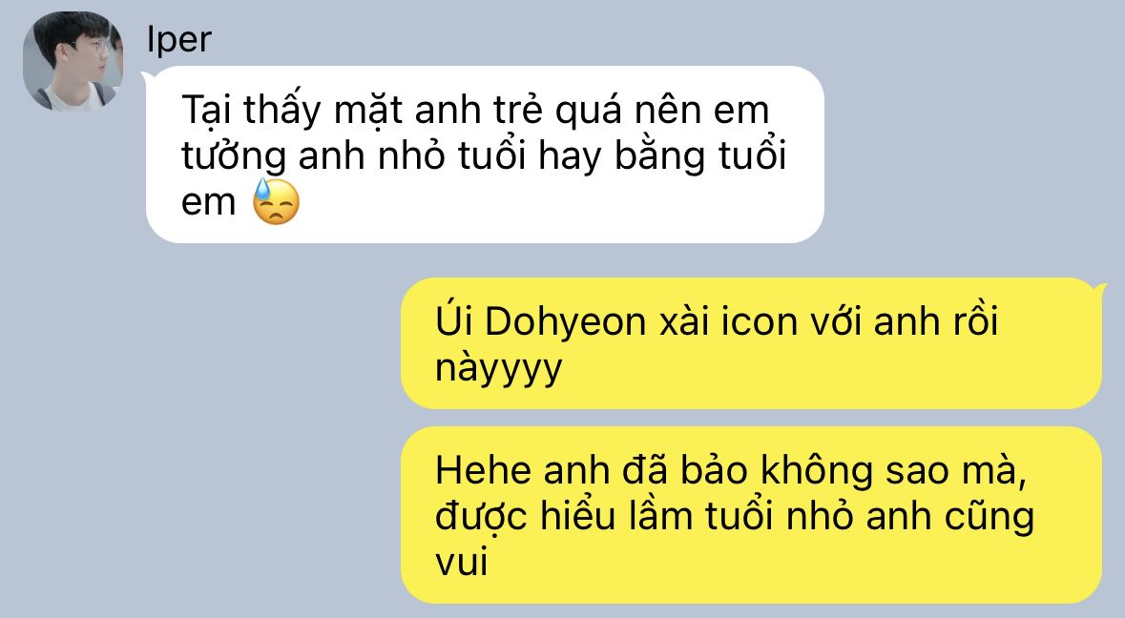Click the word nàyyyy in the yellow bubble

[x=499, y=369]
